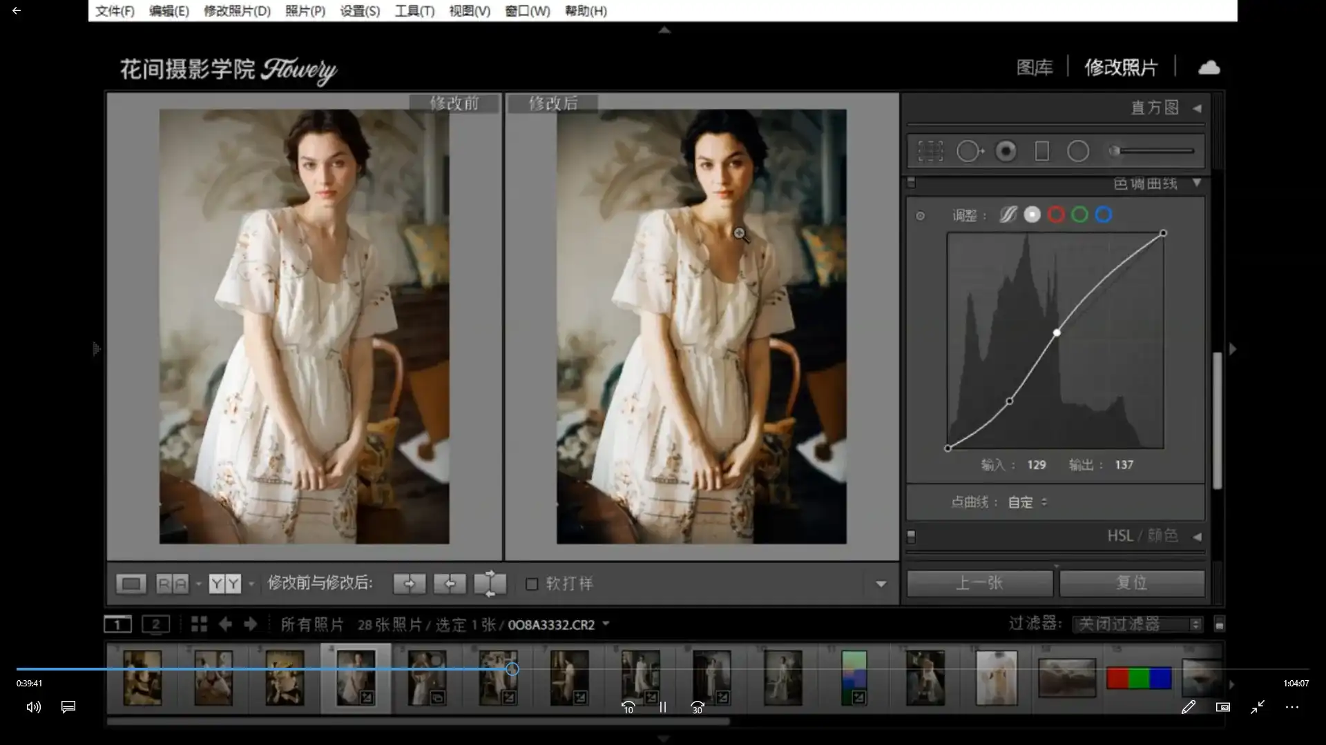Select the graduated filter tool
This screenshot has width=1326, height=745.
pos(1041,151)
